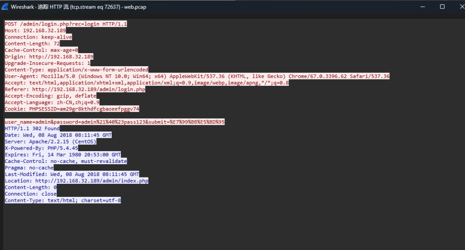
Task: Click the POST /admin/login.php request line
Action: [x=66, y=24]
